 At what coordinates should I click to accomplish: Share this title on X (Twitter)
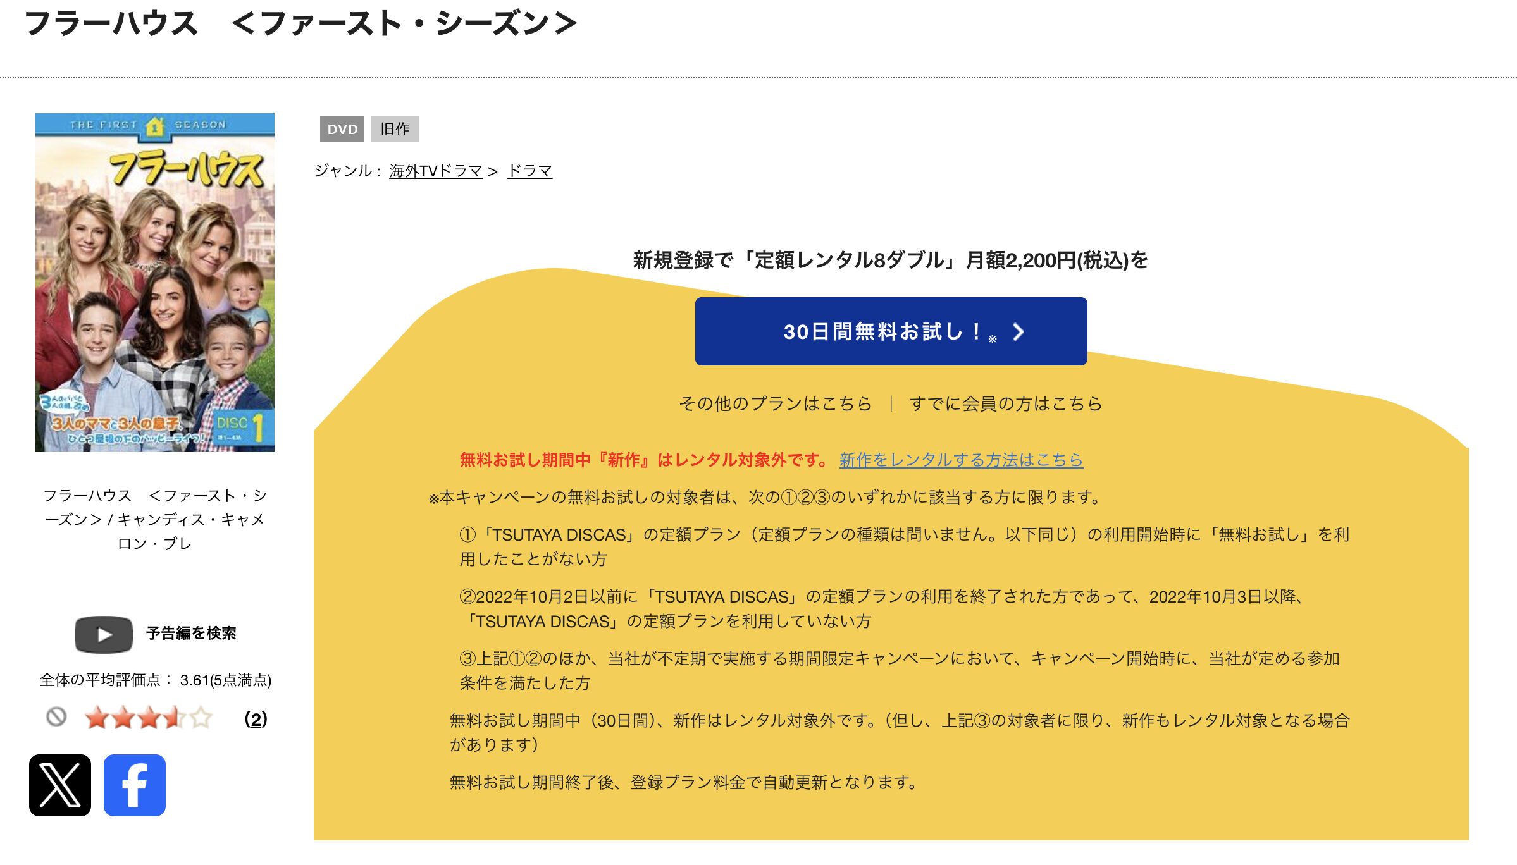coord(60,785)
